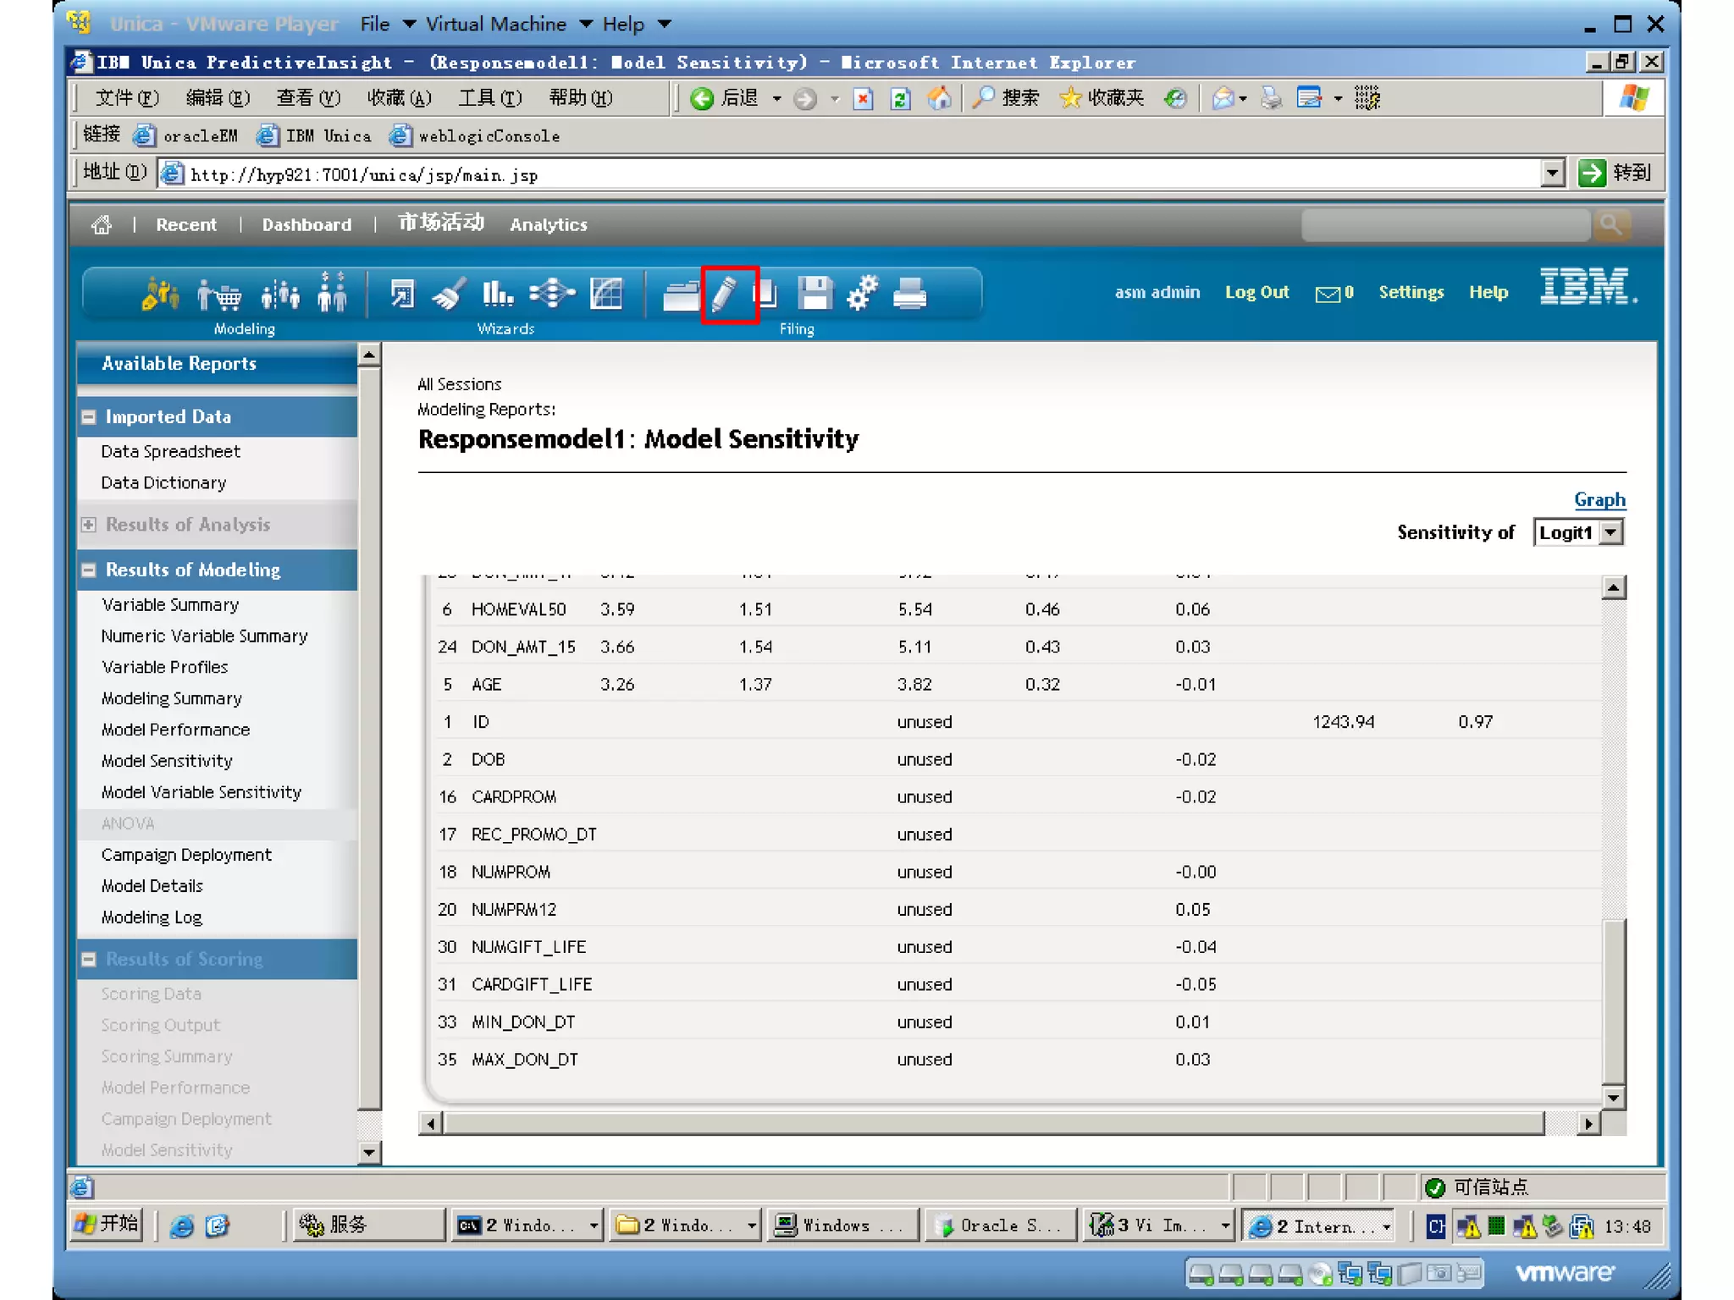Click the orange search magnifier button
The width and height of the screenshot is (1734, 1300).
(1610, 224)
